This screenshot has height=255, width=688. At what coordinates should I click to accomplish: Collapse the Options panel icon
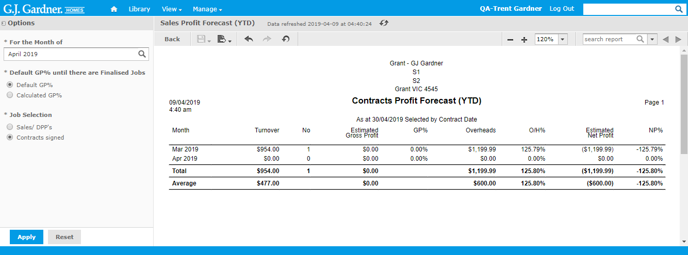pyautogui.click(x=4, y=23)
